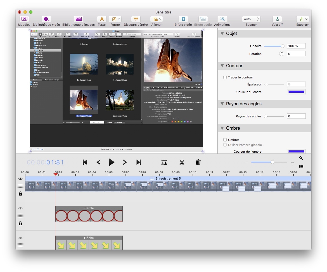Image resolution: width=327 pixels, height=272 pixels.
Task: Enable the Ombrer checkbox
Action: click(x=225, y=140)
